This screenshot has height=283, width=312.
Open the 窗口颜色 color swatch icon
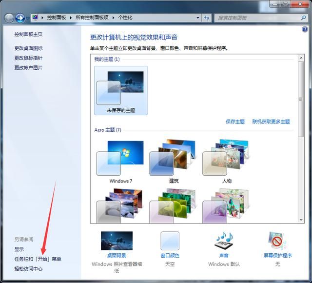tap(170, 241)
